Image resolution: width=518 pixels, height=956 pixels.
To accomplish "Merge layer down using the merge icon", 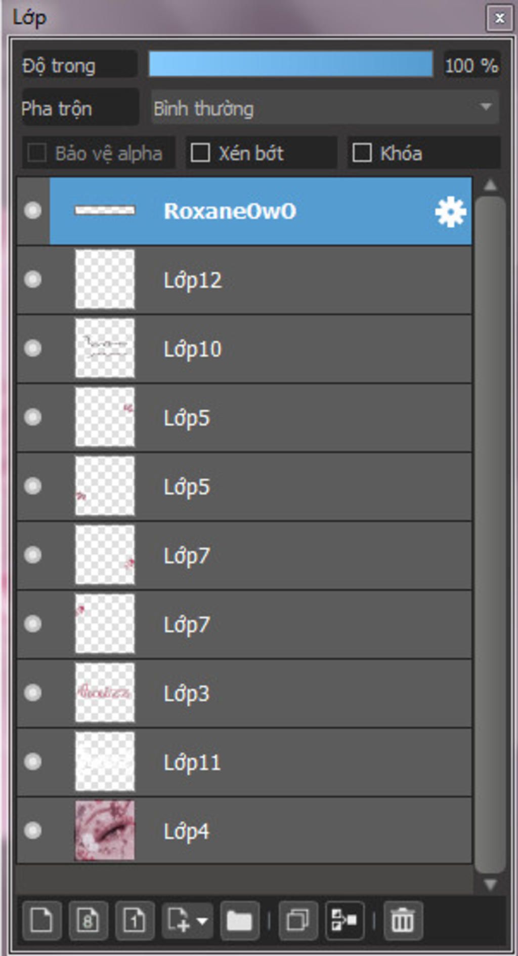I will tap(344, 920).
